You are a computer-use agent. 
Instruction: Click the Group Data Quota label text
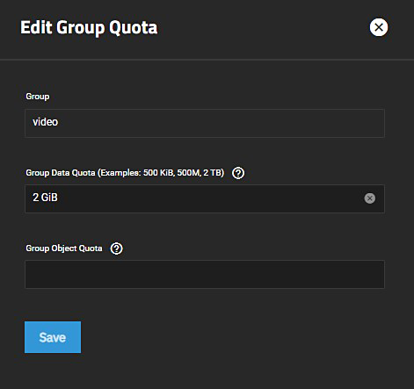coord(125,173)
